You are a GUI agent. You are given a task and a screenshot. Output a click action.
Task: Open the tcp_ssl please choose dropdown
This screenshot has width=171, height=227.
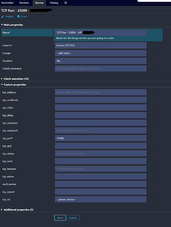coord(100,199)
